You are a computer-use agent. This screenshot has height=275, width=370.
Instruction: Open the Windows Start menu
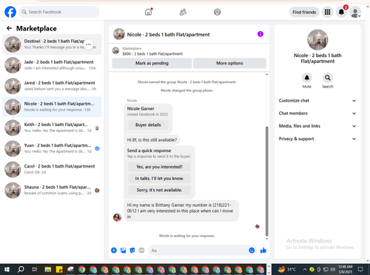click(7, 269)
